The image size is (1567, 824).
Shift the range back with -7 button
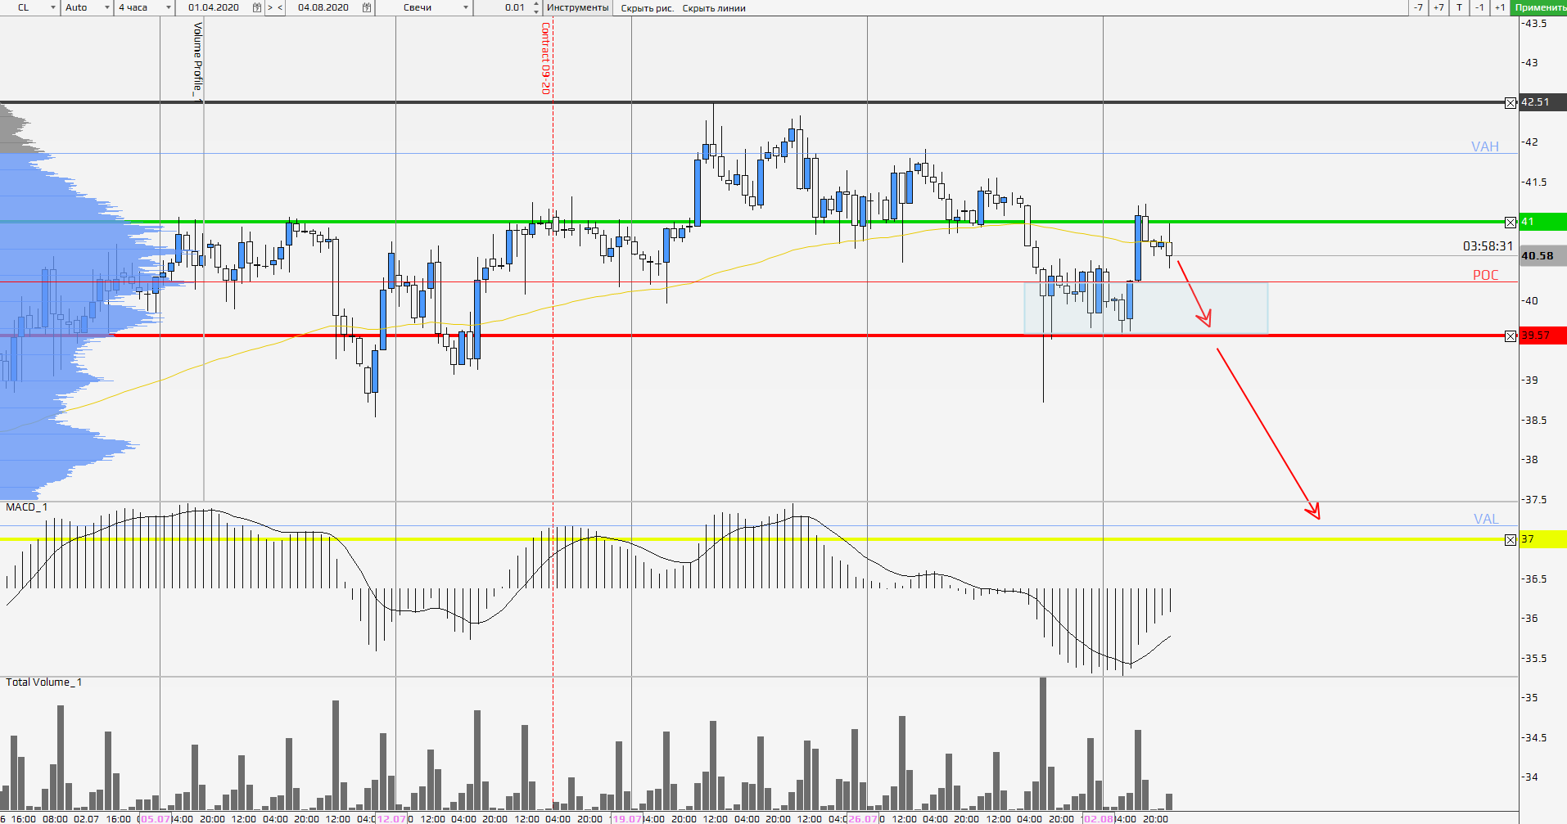(x=1418, y=7)
